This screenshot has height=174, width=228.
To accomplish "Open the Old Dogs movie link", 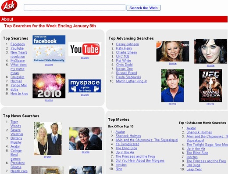I will pyautogui.click(x=193, y=165).
